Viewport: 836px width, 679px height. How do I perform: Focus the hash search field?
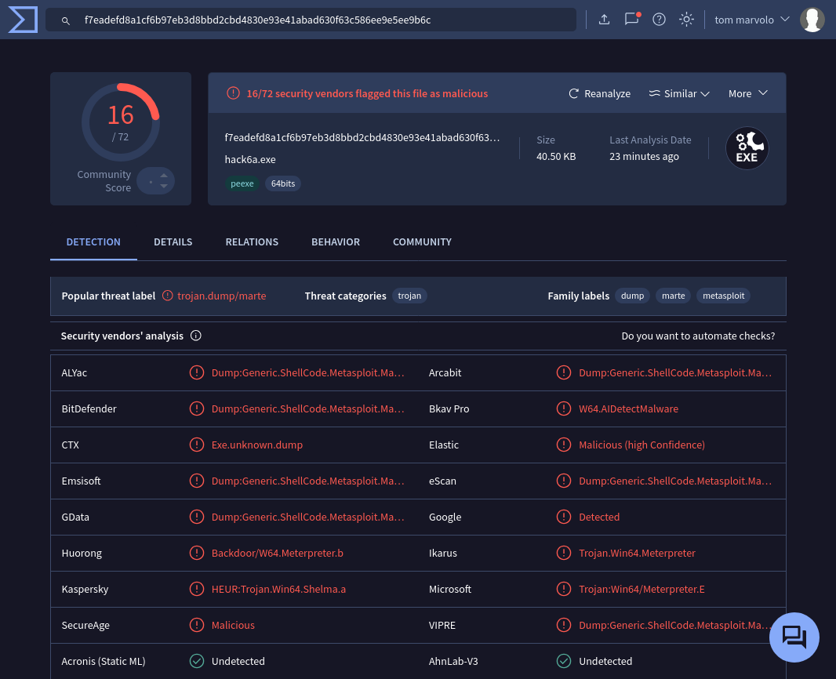[x=311, y=20]
